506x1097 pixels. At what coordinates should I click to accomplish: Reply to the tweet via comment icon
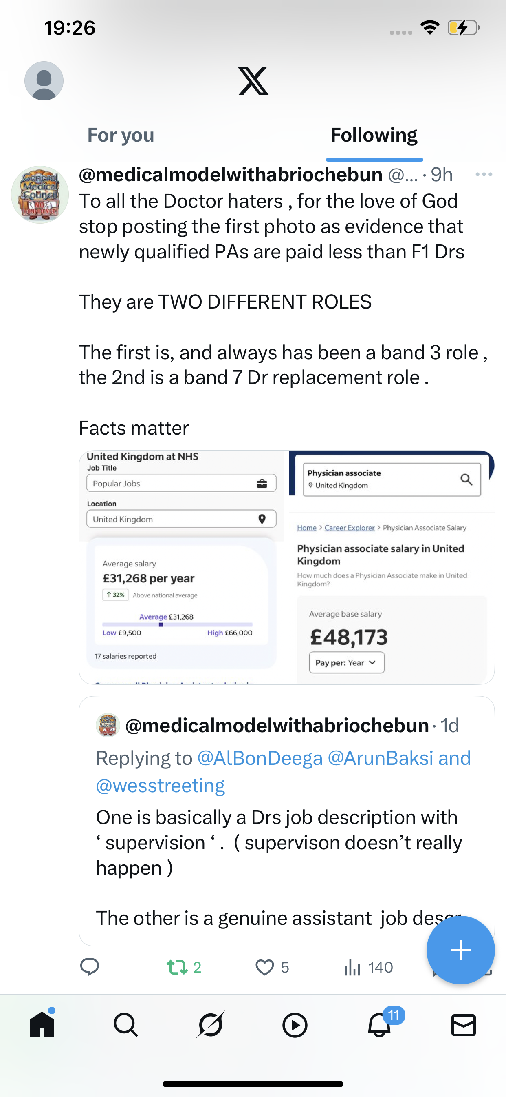[90, 967]
